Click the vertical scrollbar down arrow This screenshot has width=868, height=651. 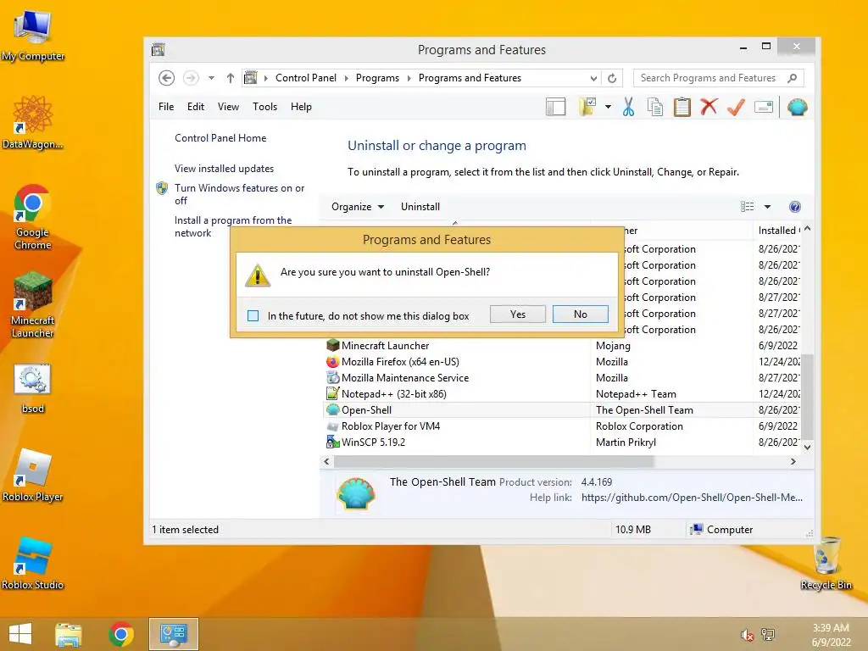pos(808,447)
